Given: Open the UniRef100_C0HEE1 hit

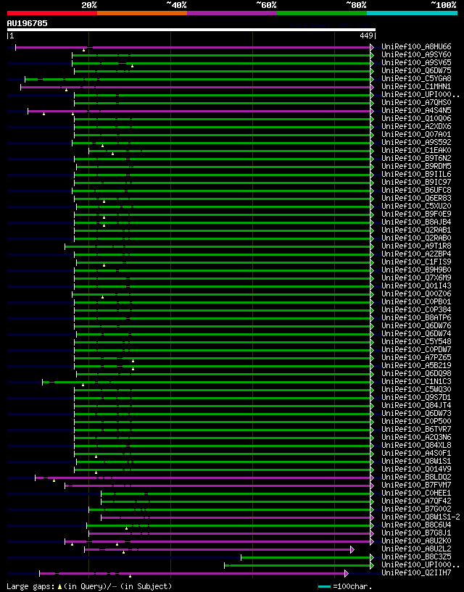Looking at the screenshot, I should pyautogui.click(x=416, y=493).
